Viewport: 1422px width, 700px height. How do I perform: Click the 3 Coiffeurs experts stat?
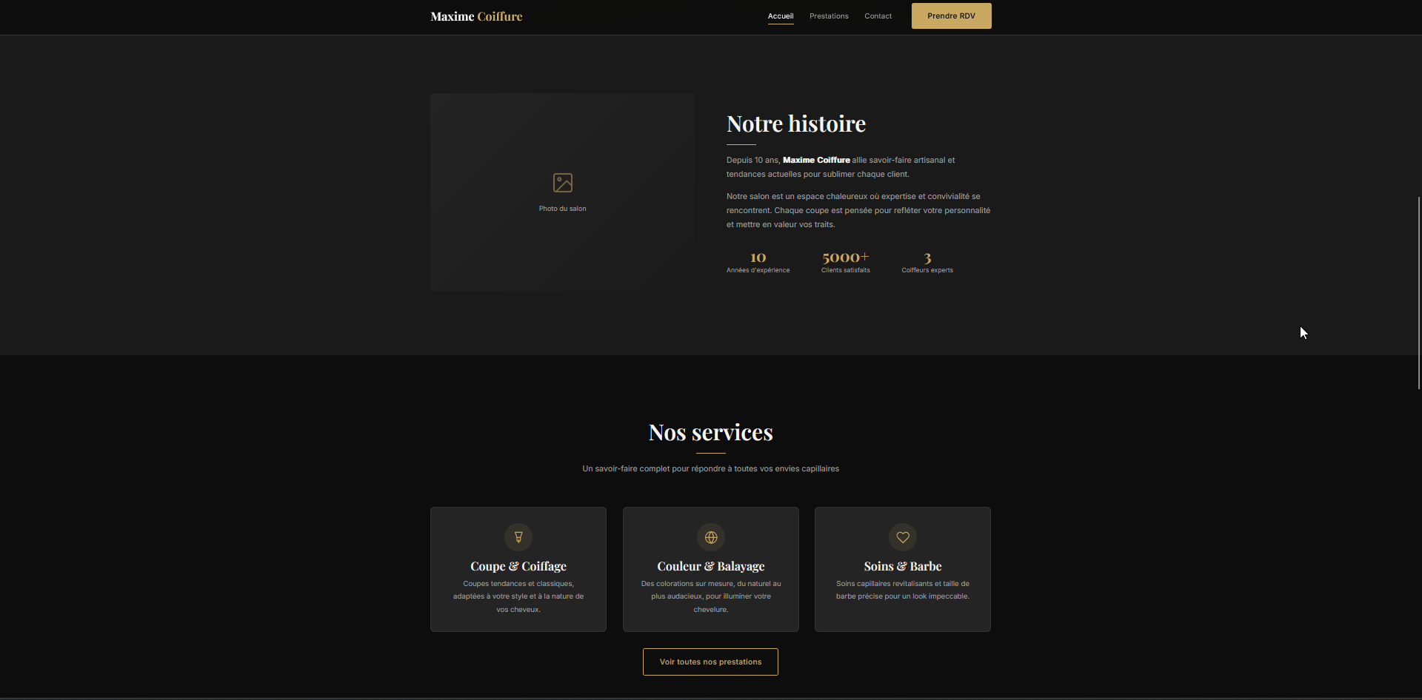point(927,263)
